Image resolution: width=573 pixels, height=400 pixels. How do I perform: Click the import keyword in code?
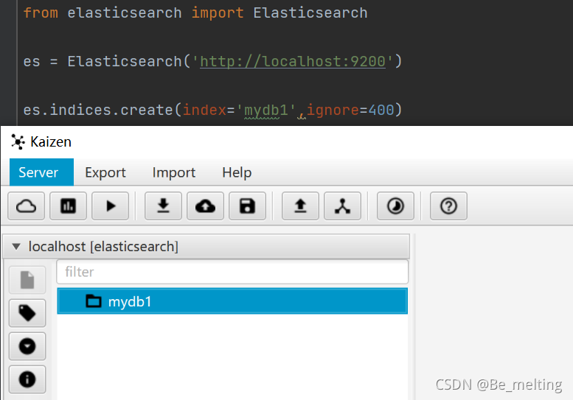point(218,13)
